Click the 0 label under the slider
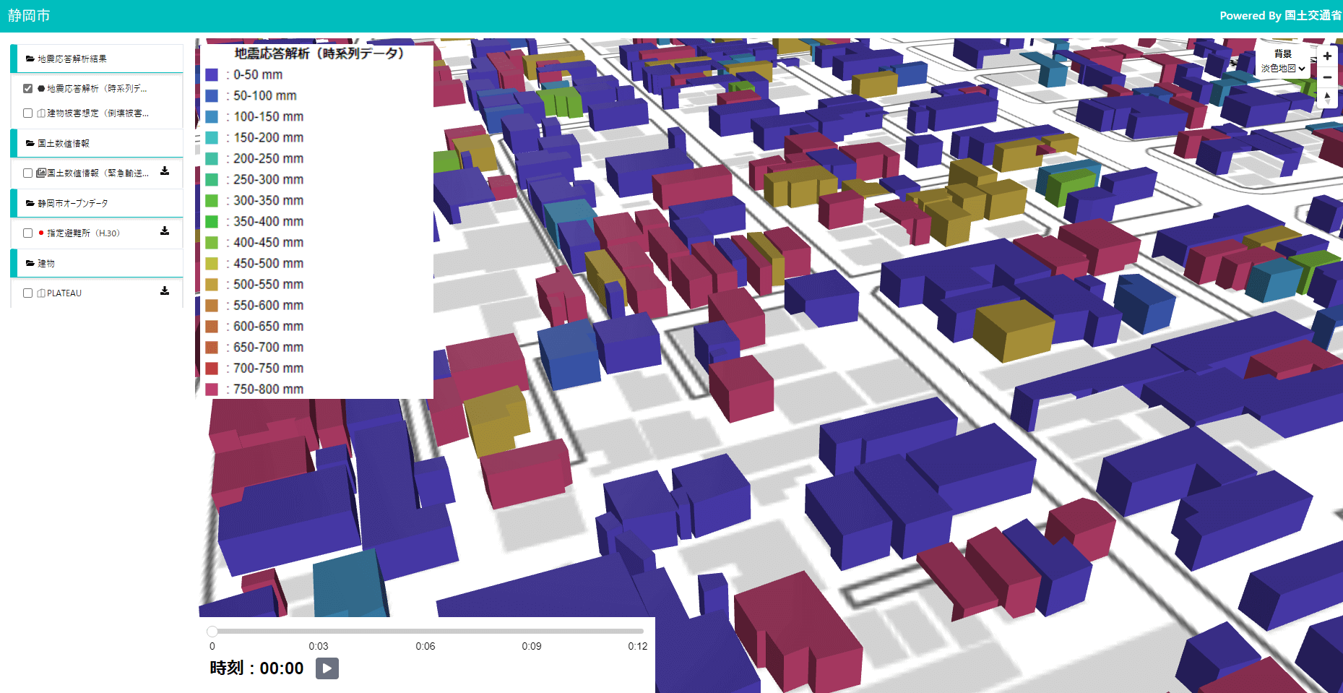 coord(212,646)
